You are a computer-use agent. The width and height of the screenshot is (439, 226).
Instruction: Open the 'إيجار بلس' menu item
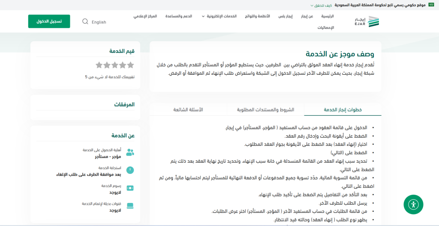tap(286, 16)
